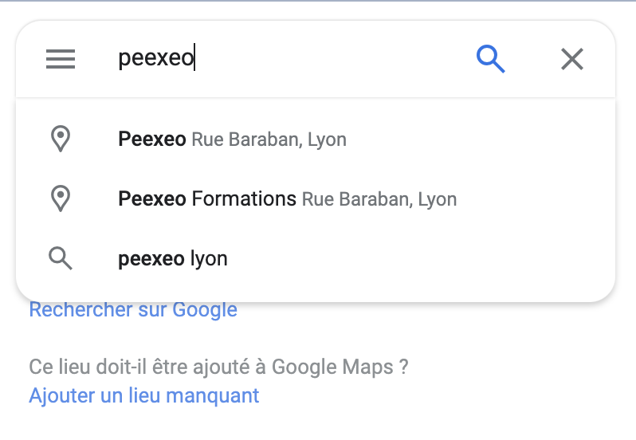Click the pin icon beside Peexeo Rue Baraban
Image resolution: width=636 pixels, height=440 pixels.
pyautogui.click(x=61, y=139)
